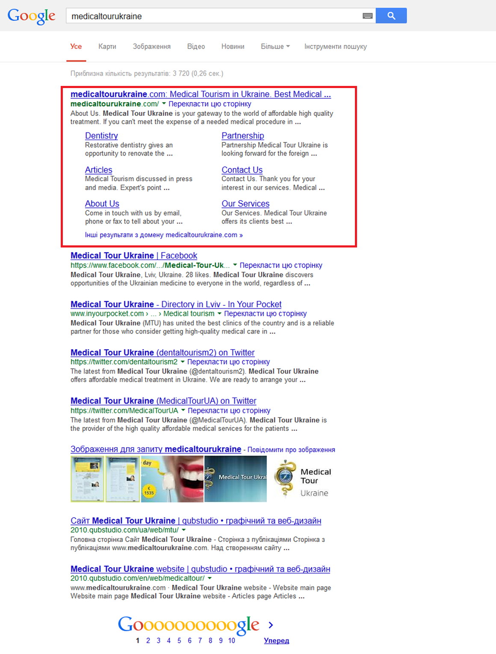The width and height of the screenshot is (496, 654).
Task: Open the Our Services sitelink
Action: point(245,203)
